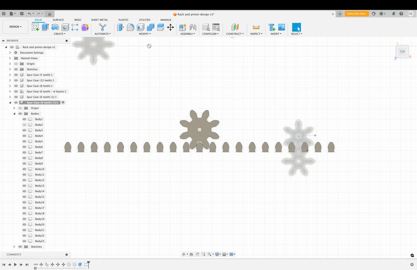Select the Fillet tool
The image size is (417, 270).
point(130,27)
